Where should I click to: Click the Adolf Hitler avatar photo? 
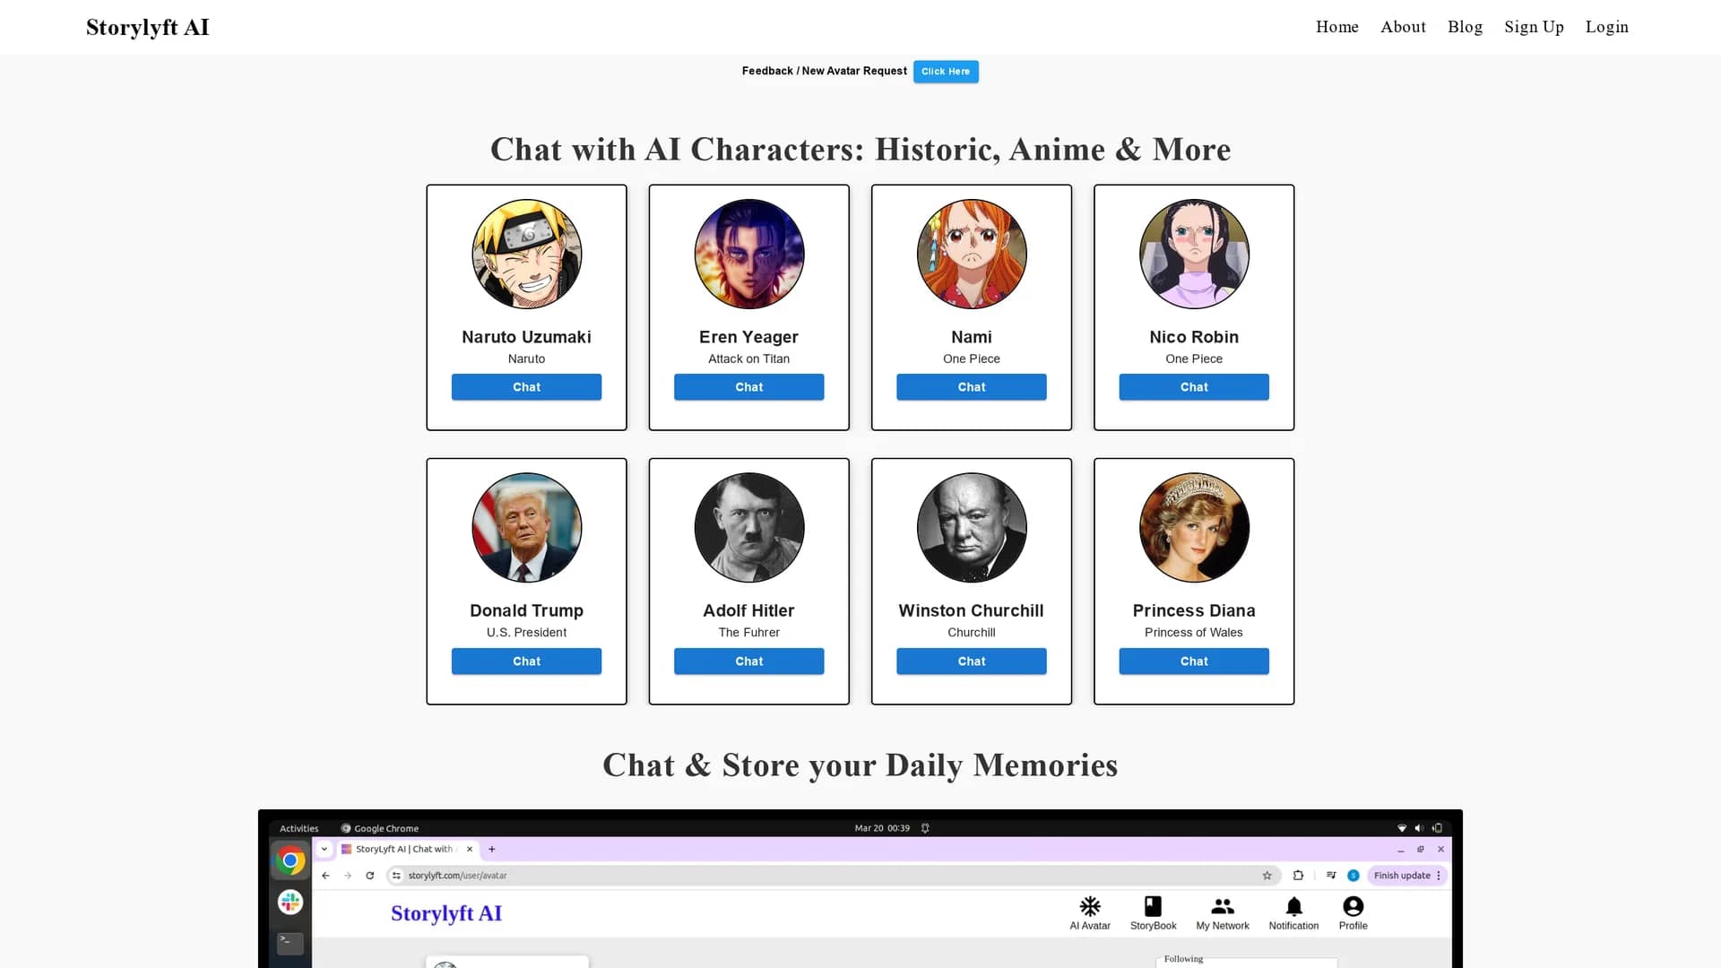point(748,528)
